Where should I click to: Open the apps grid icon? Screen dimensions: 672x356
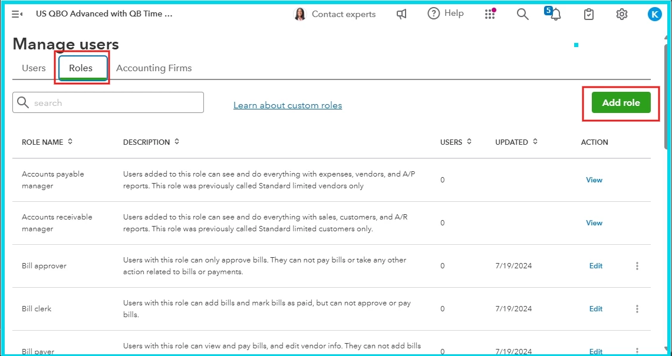489,14
